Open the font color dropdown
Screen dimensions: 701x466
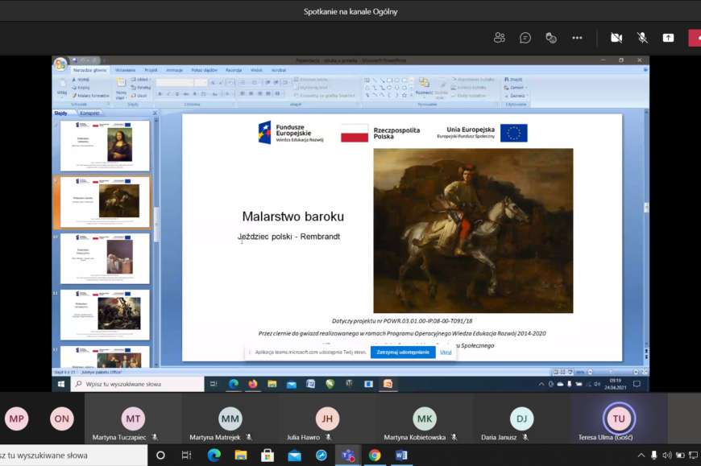click(x=227, y=94)
